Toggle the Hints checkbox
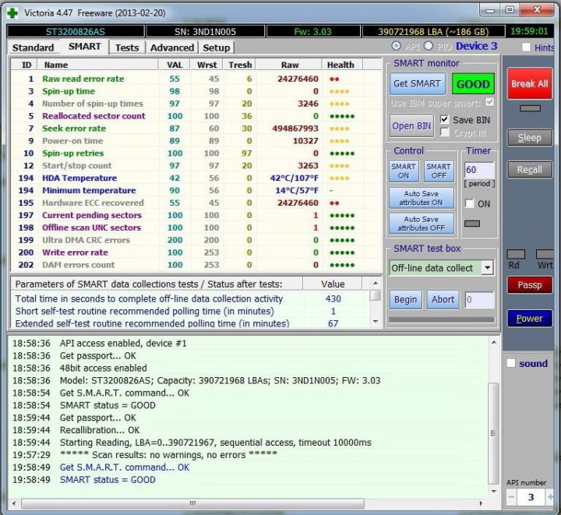Viewport: 561px width, 515px height. tap(527, 48)
